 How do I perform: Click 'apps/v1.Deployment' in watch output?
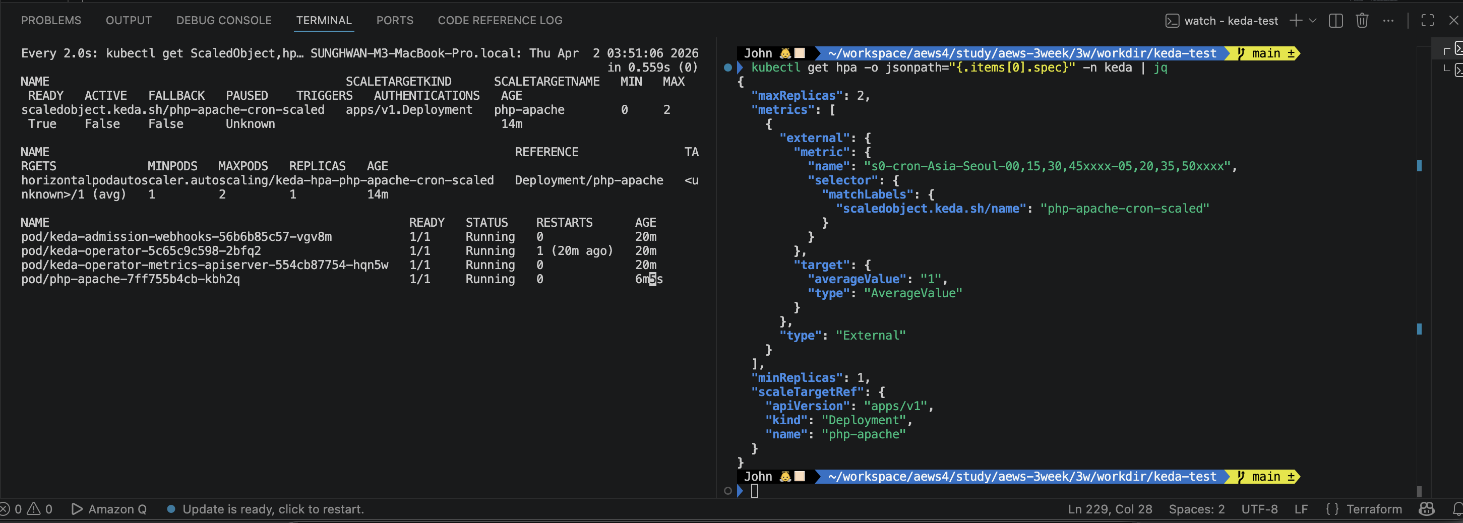tap(409, 110)
